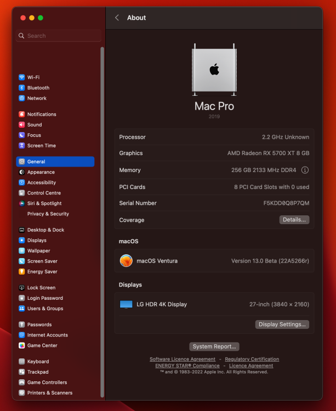Screen dimensions: 336x411
Task: Click the Displays sun icon
Action: 22,241
